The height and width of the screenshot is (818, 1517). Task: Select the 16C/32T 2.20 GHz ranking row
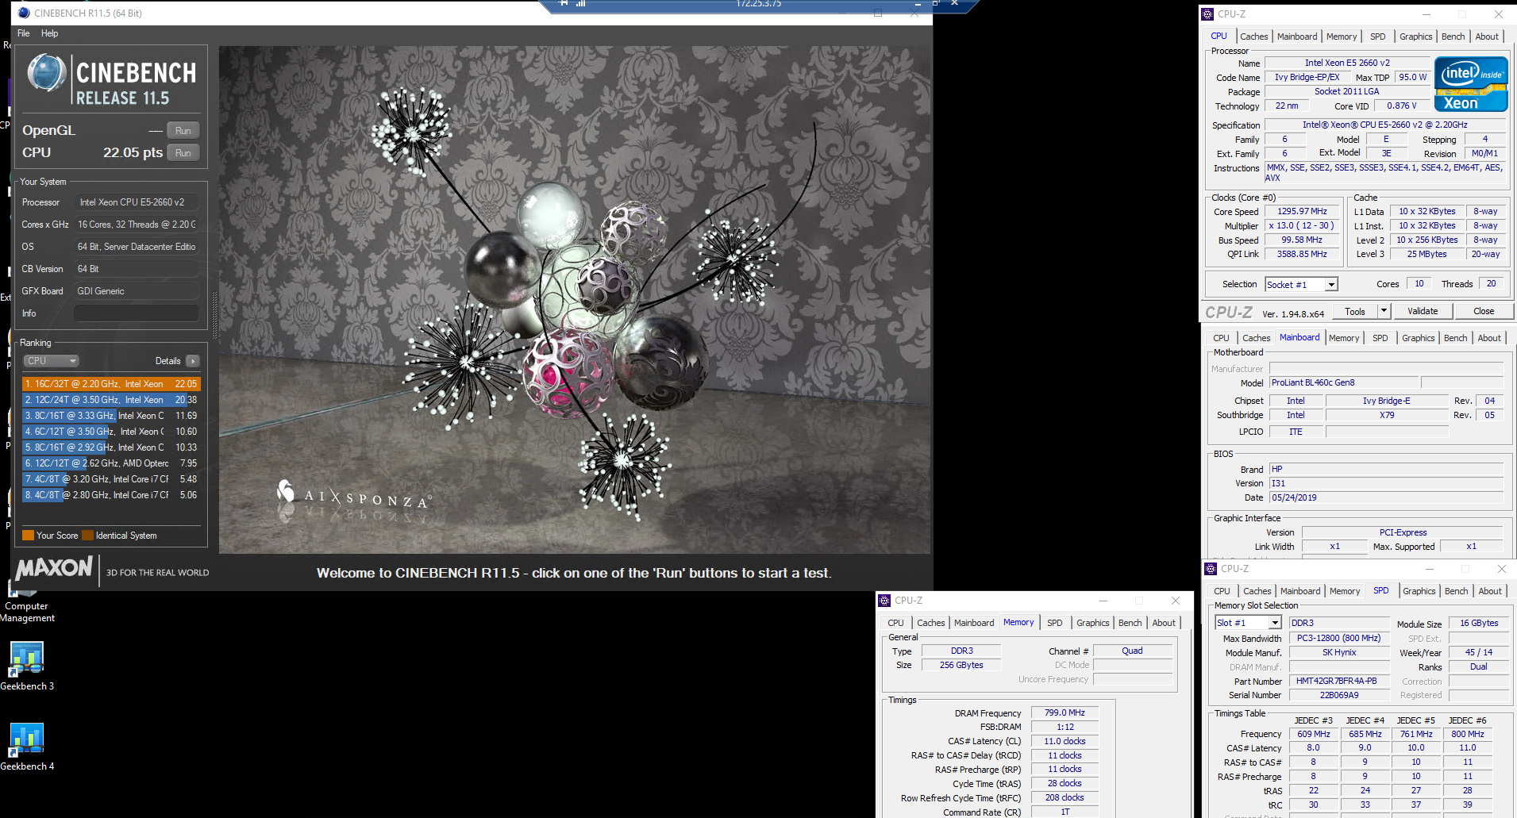(x=111, y=384)
